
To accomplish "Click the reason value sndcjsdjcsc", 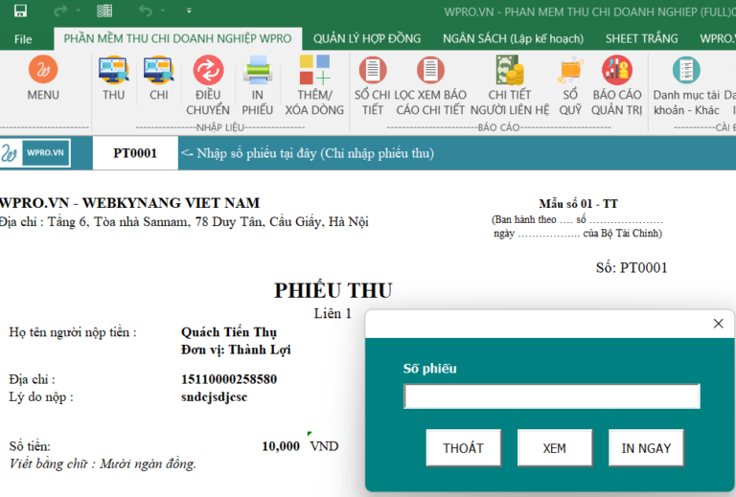I will (214, 396).
